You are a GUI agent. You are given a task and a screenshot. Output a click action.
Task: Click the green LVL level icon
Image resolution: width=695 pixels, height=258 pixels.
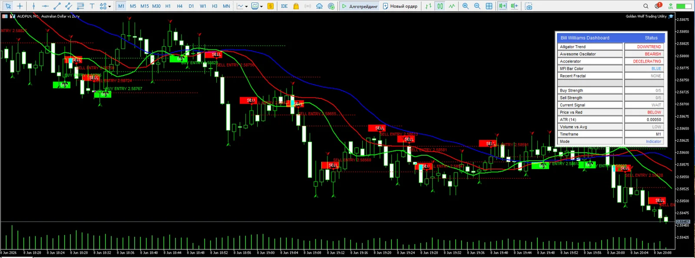(670, 6)
